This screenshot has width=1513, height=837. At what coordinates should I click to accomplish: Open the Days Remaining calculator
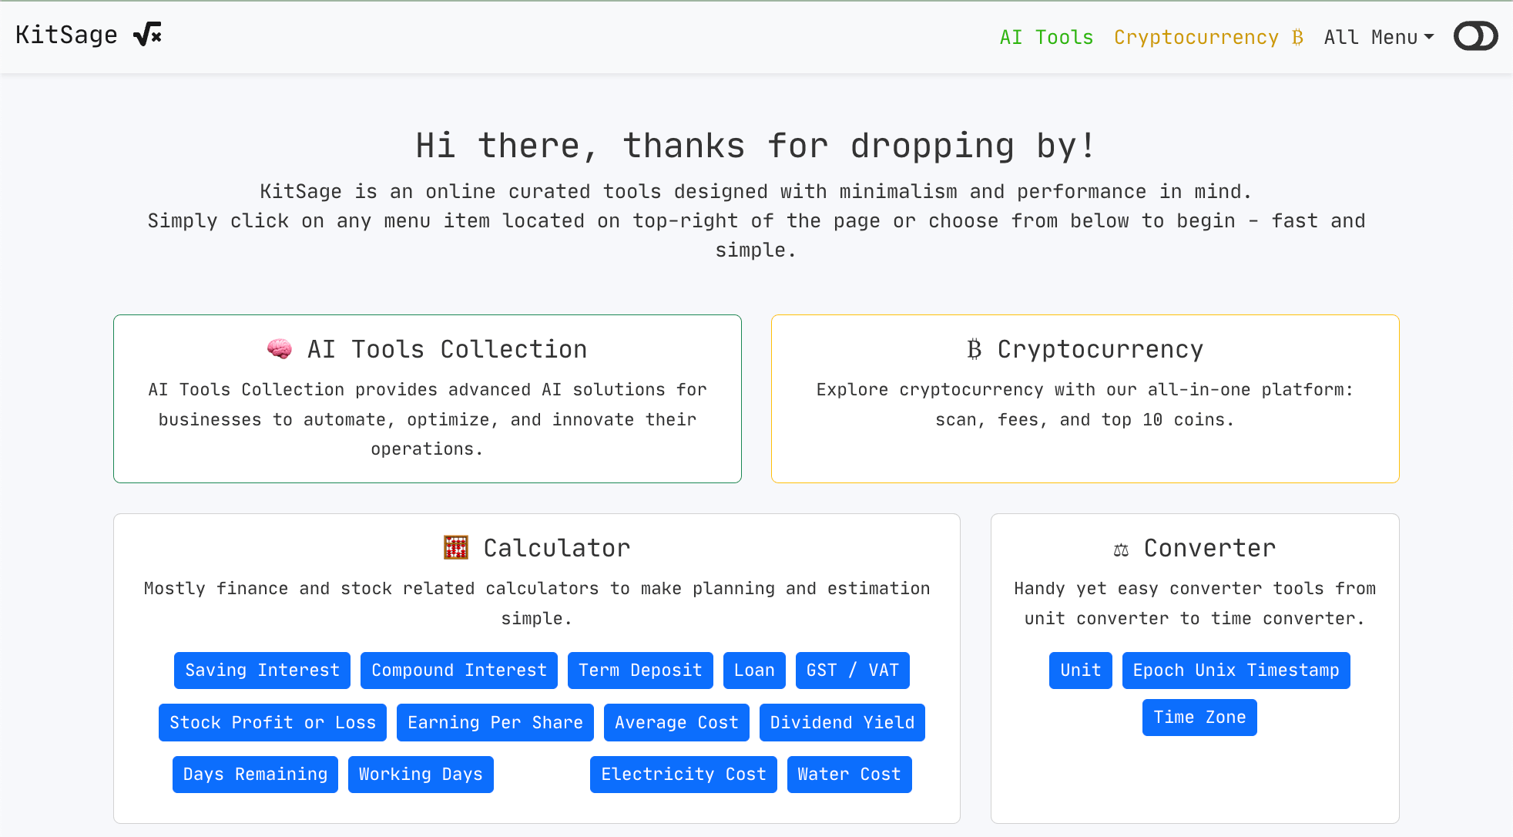click(255, 775)
